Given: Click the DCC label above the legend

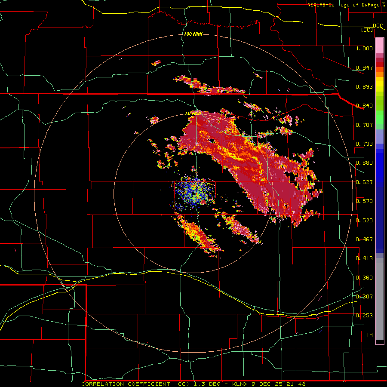Looking at the screenshot, I should (x=378, y=25).
